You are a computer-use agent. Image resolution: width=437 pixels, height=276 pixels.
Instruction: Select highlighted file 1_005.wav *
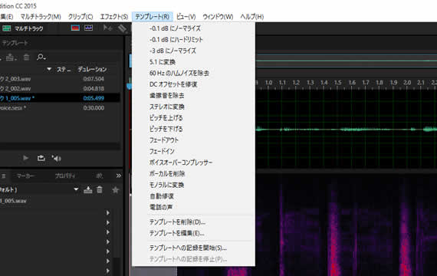[60, 98]
